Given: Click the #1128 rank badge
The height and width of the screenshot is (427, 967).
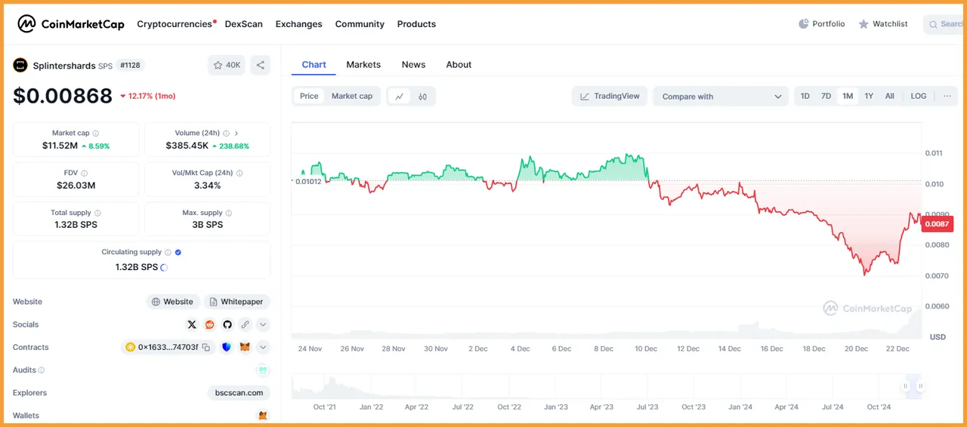Looking at the screenshot, I should (x=130, y=66).
